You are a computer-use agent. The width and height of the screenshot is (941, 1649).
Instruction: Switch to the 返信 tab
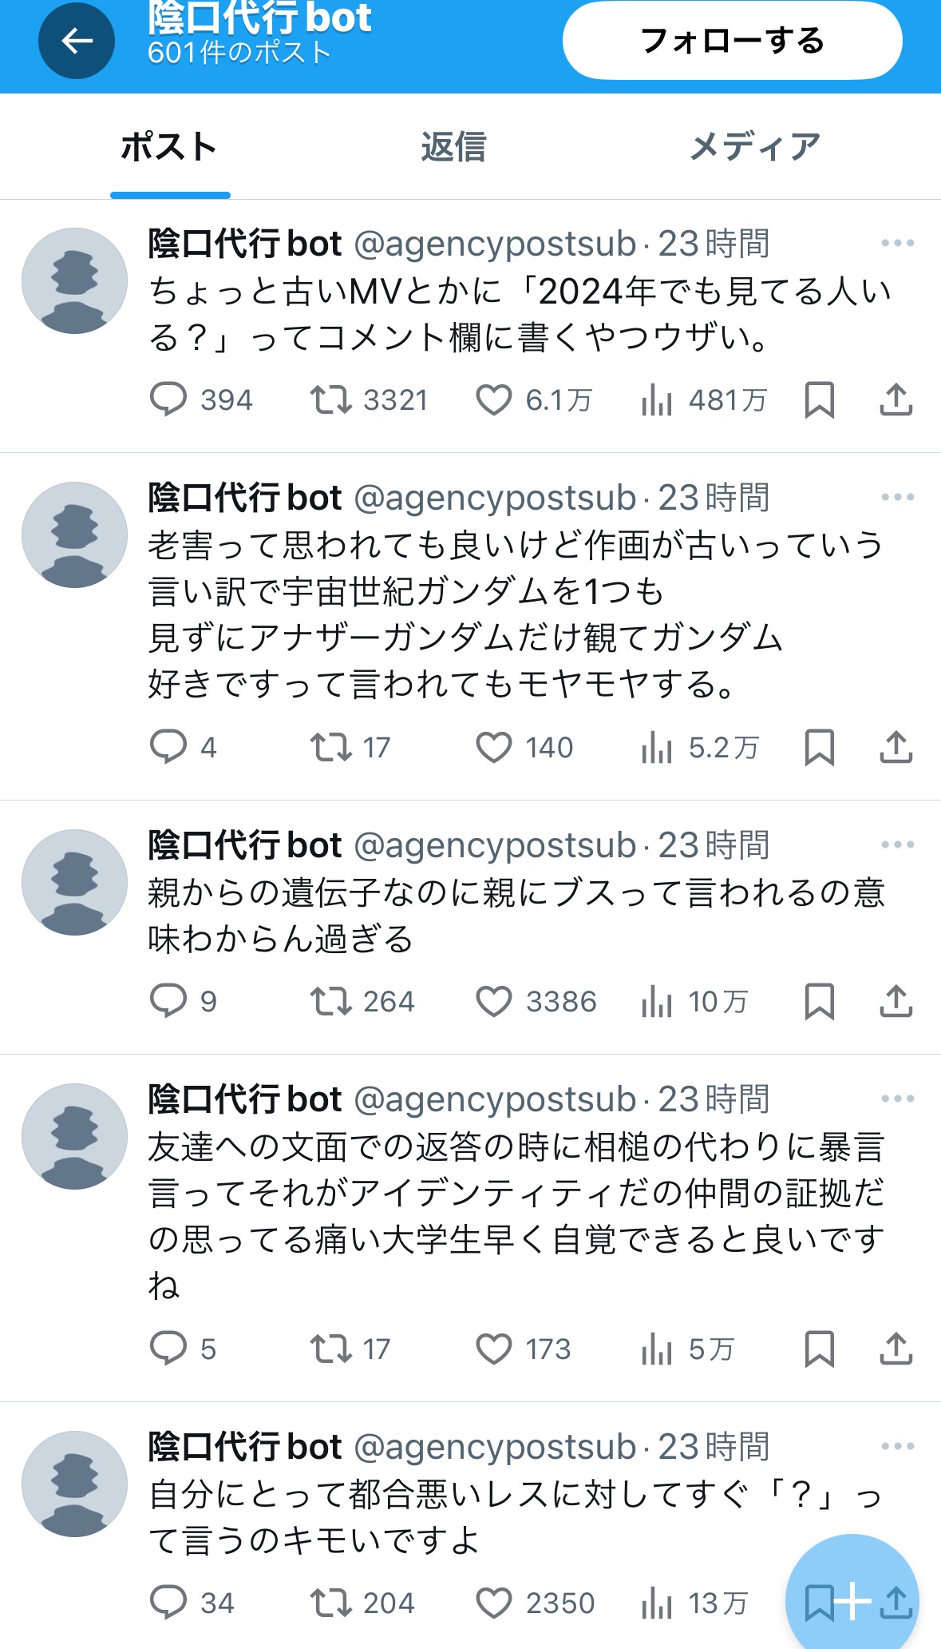point(453,147)
